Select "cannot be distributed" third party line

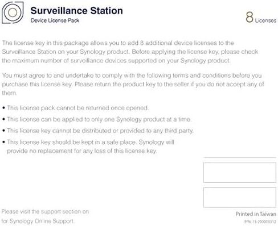[100, 131]
